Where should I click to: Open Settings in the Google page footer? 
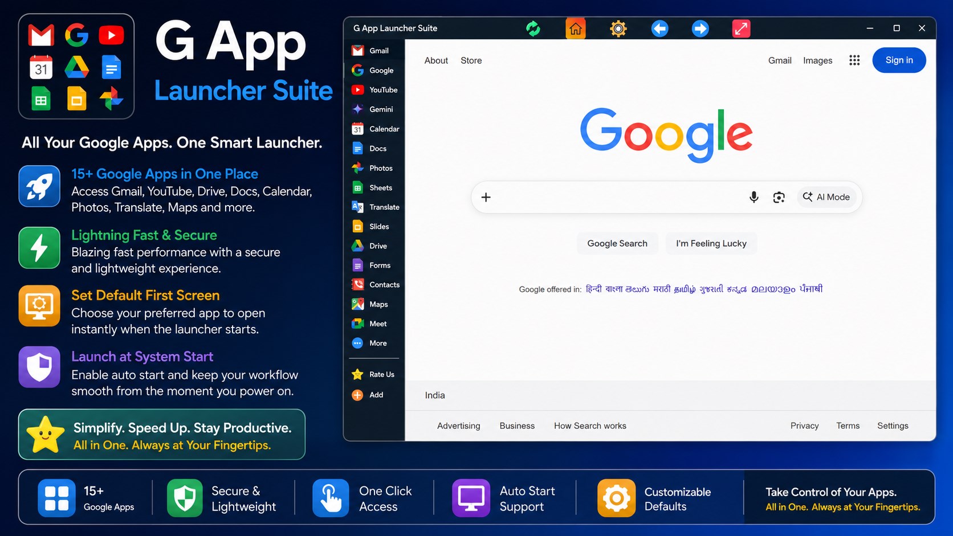point(893,425)
